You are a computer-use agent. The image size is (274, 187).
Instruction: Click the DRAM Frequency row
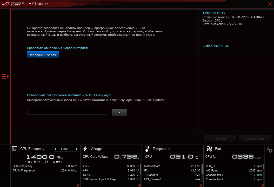[x=45, y=170]
